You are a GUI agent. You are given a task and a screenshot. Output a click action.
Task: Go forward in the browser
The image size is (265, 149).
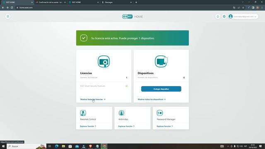7,7
